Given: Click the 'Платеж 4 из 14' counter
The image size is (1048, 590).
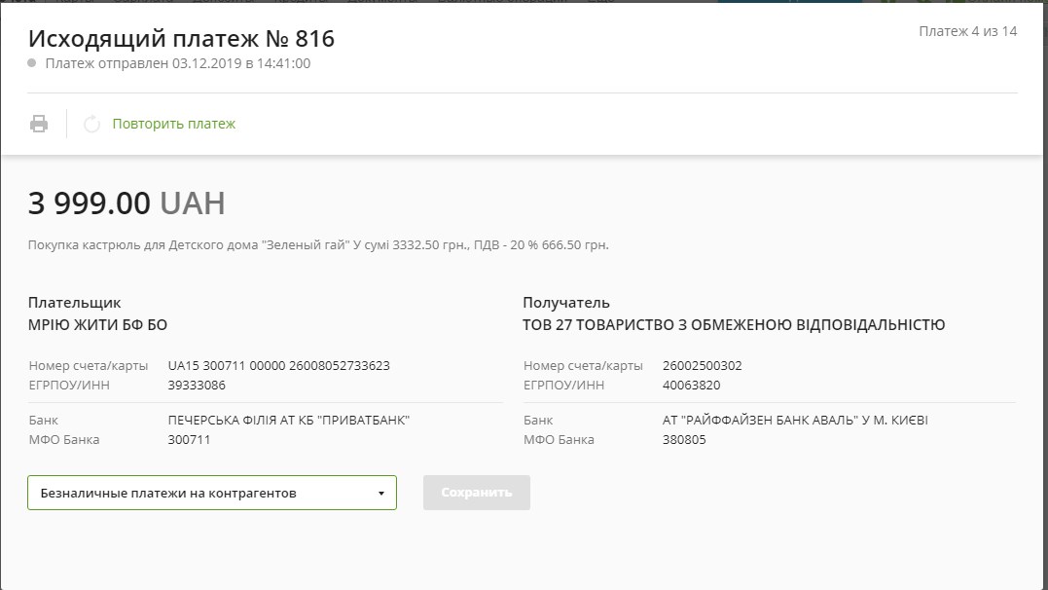Looking at the screenshot, I should 967,31.
